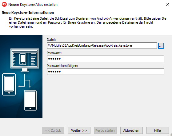This screenshot has height=136, width=172.
Task: Open file browser with the ellipsis button
Action: point(161,46)
